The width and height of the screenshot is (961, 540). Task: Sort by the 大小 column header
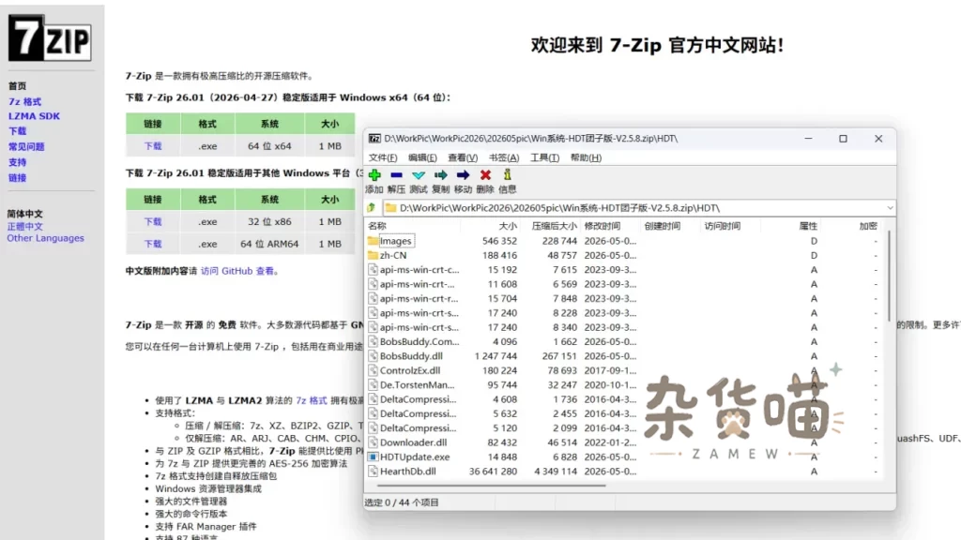pyautogui.click(x=508, y=226)
